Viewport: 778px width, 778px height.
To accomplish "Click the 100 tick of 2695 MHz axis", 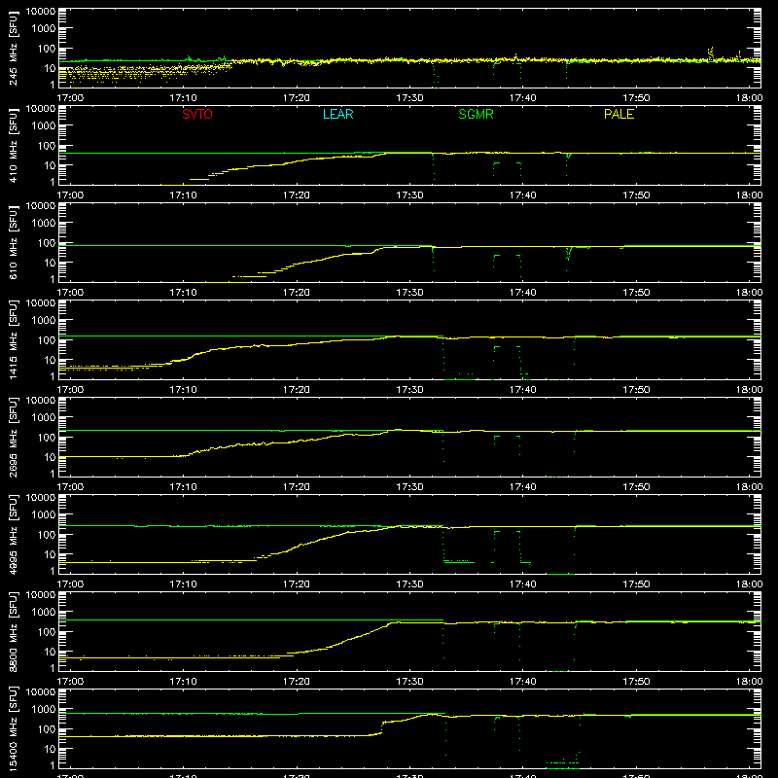I will [48, 438].
